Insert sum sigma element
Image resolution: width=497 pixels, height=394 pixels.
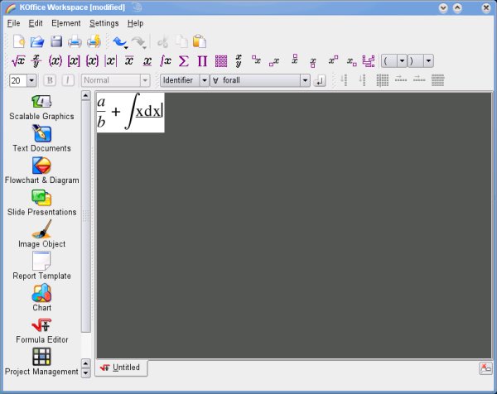184,60
